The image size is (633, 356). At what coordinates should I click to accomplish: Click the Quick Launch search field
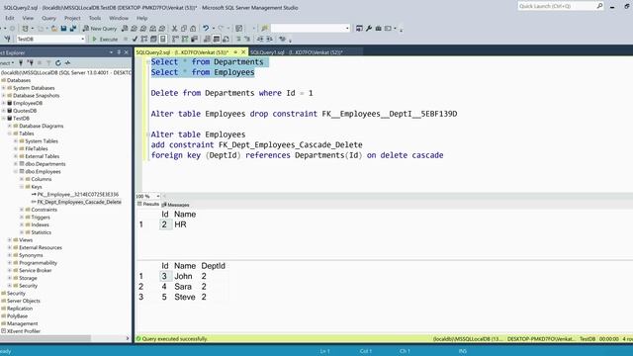557,6
